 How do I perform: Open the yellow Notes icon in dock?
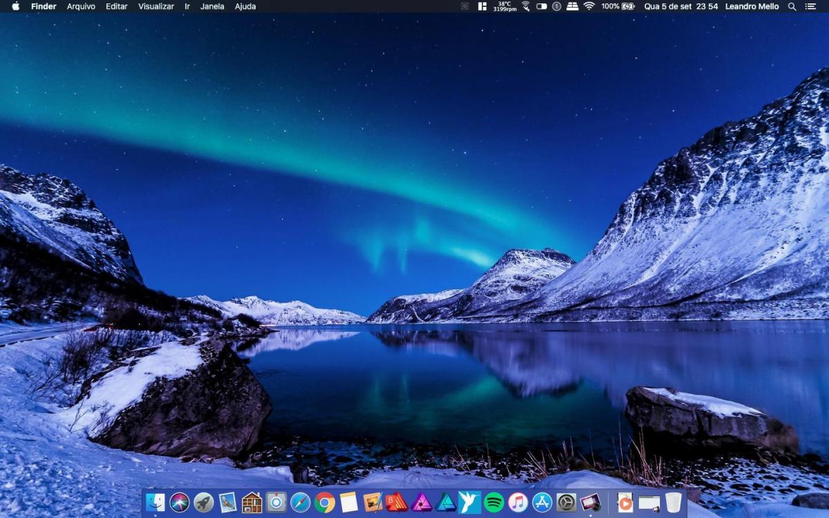pyautogui.click(x=349, y=502)
